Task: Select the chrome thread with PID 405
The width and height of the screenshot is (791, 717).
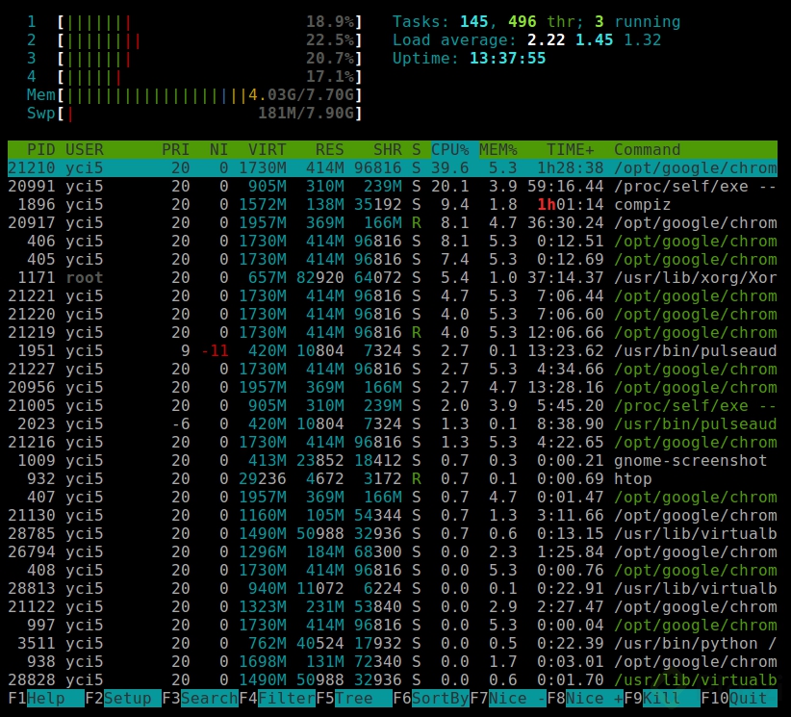Action: click(x=393, y=259)
